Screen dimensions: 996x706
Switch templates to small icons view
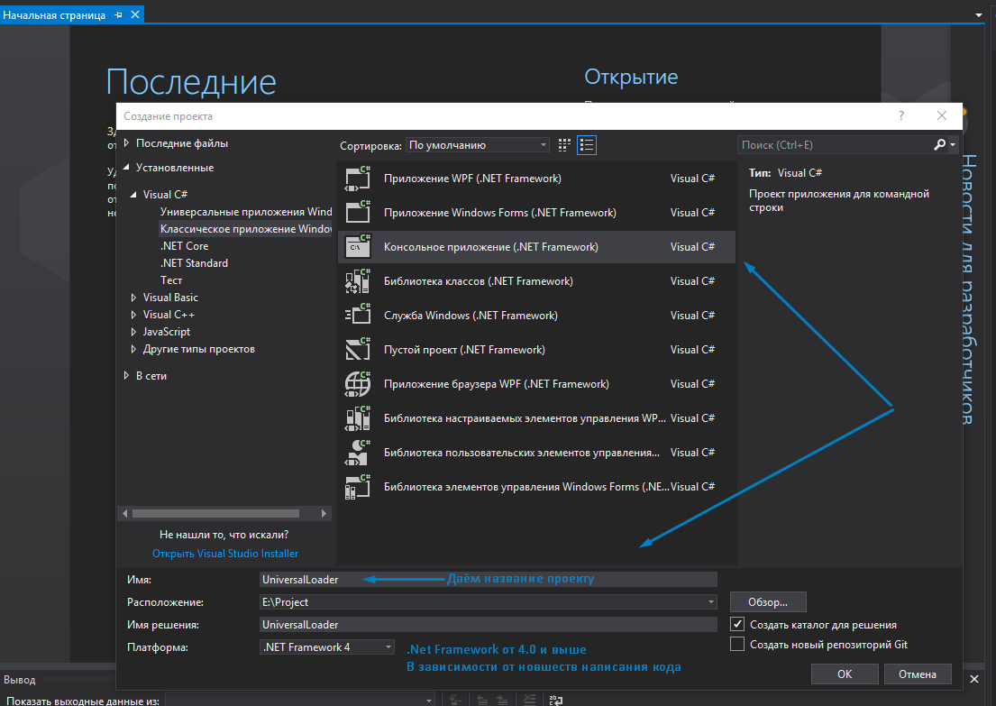click(564, 145)
